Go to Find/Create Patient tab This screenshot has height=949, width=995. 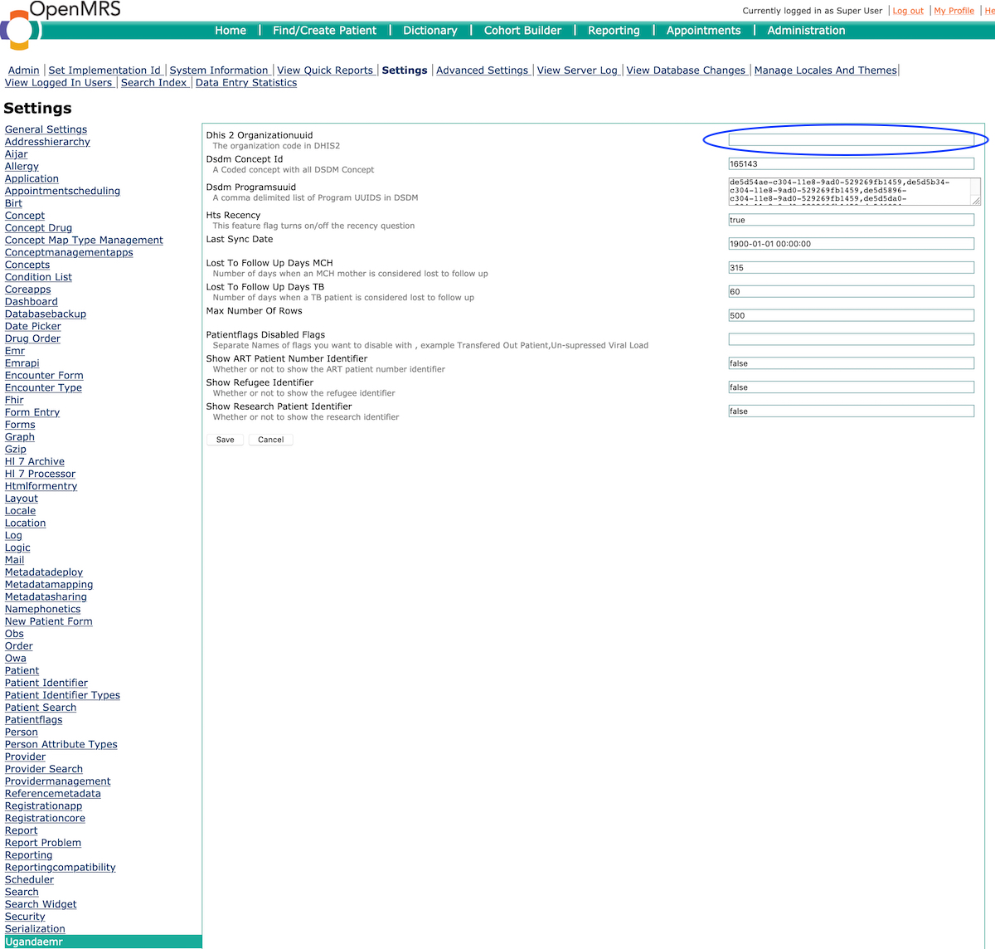324,31
